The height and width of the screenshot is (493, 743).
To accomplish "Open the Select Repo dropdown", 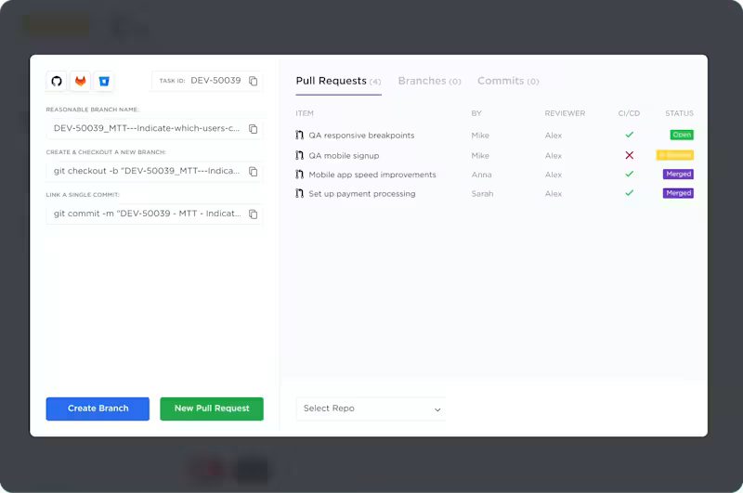I will (x=371, y=409).
